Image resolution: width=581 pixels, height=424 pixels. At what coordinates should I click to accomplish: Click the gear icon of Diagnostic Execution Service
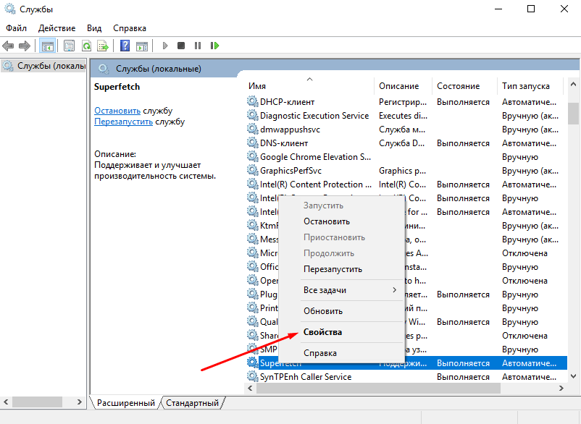[x=253, y=115]
